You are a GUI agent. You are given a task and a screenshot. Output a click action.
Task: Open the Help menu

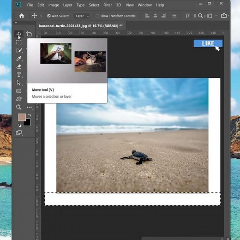160,5
